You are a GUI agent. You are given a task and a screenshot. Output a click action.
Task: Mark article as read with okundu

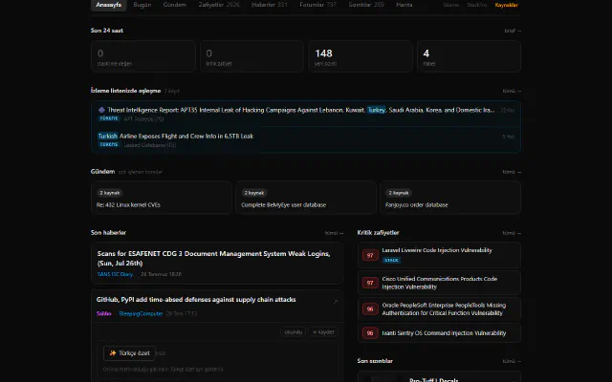(x=294, y=332)
